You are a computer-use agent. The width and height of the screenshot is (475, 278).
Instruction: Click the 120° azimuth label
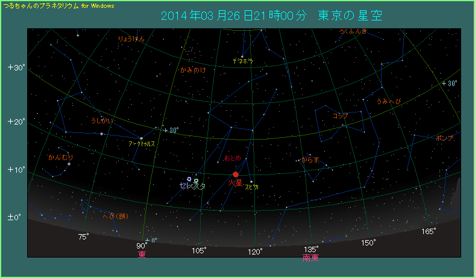coord(255,252)
